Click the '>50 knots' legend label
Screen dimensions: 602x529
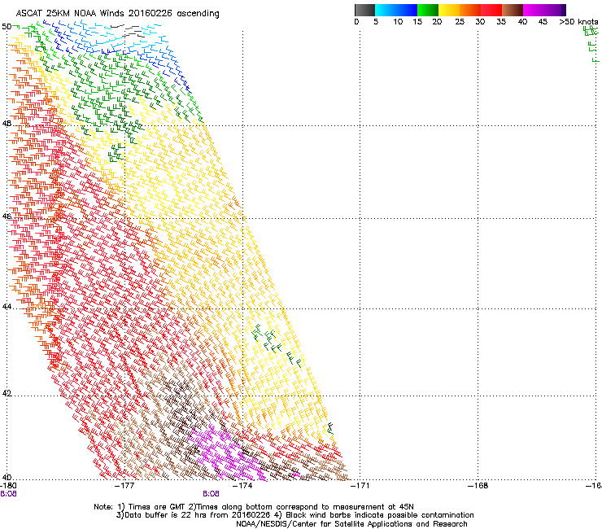[x=578, y=22]
